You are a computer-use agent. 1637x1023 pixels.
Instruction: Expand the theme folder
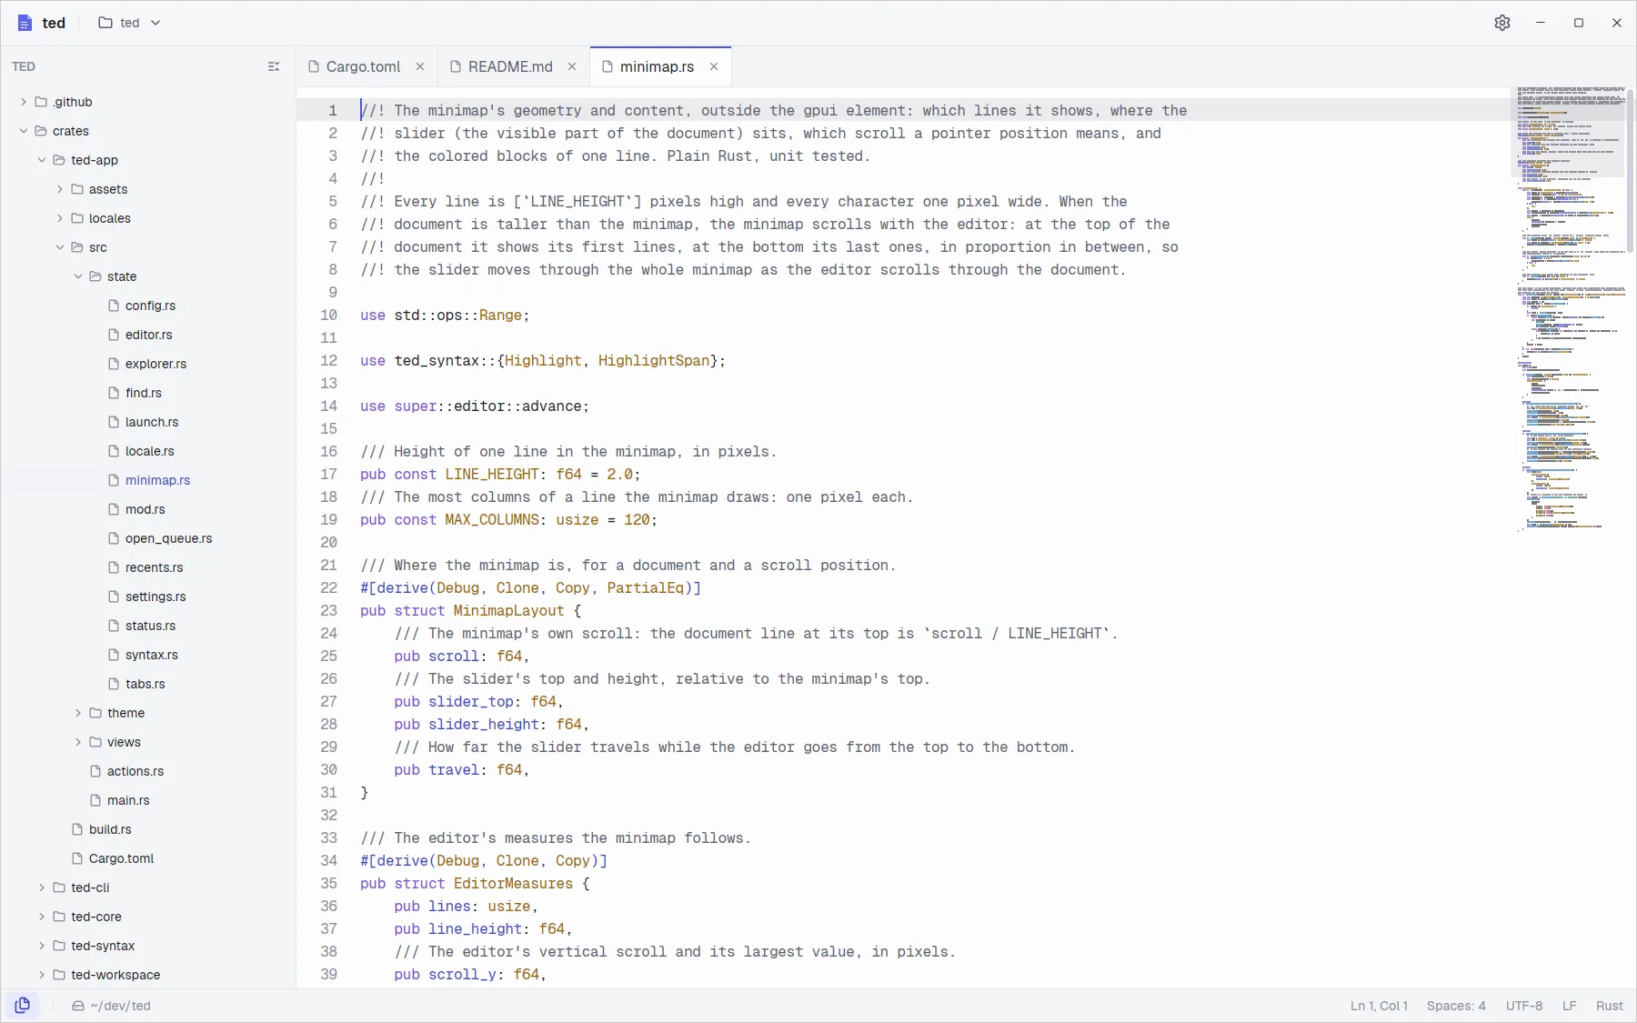pos(148,713)
